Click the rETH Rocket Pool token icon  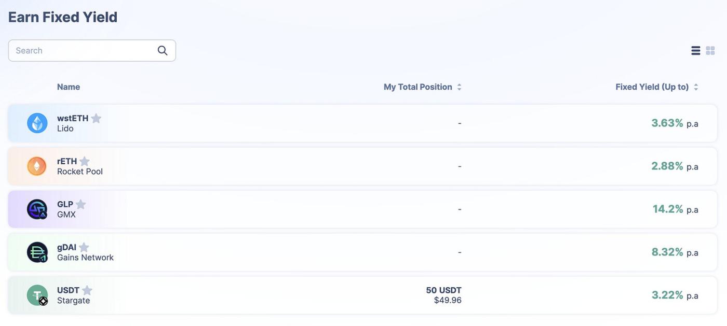(x=37, y=166)
